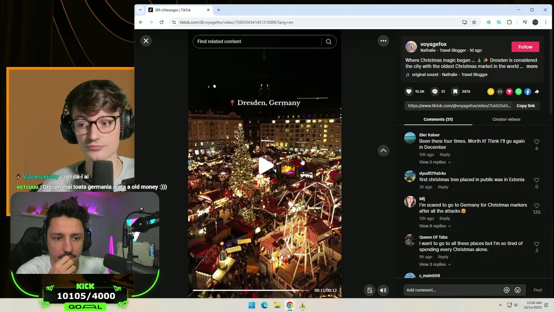This screenshot has height=312, width=554.
Task: Share the video to WhatsApp
Action: pos(519,91)
